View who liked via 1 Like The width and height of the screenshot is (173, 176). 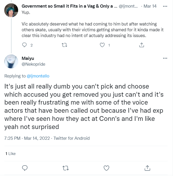coord(11,154)
